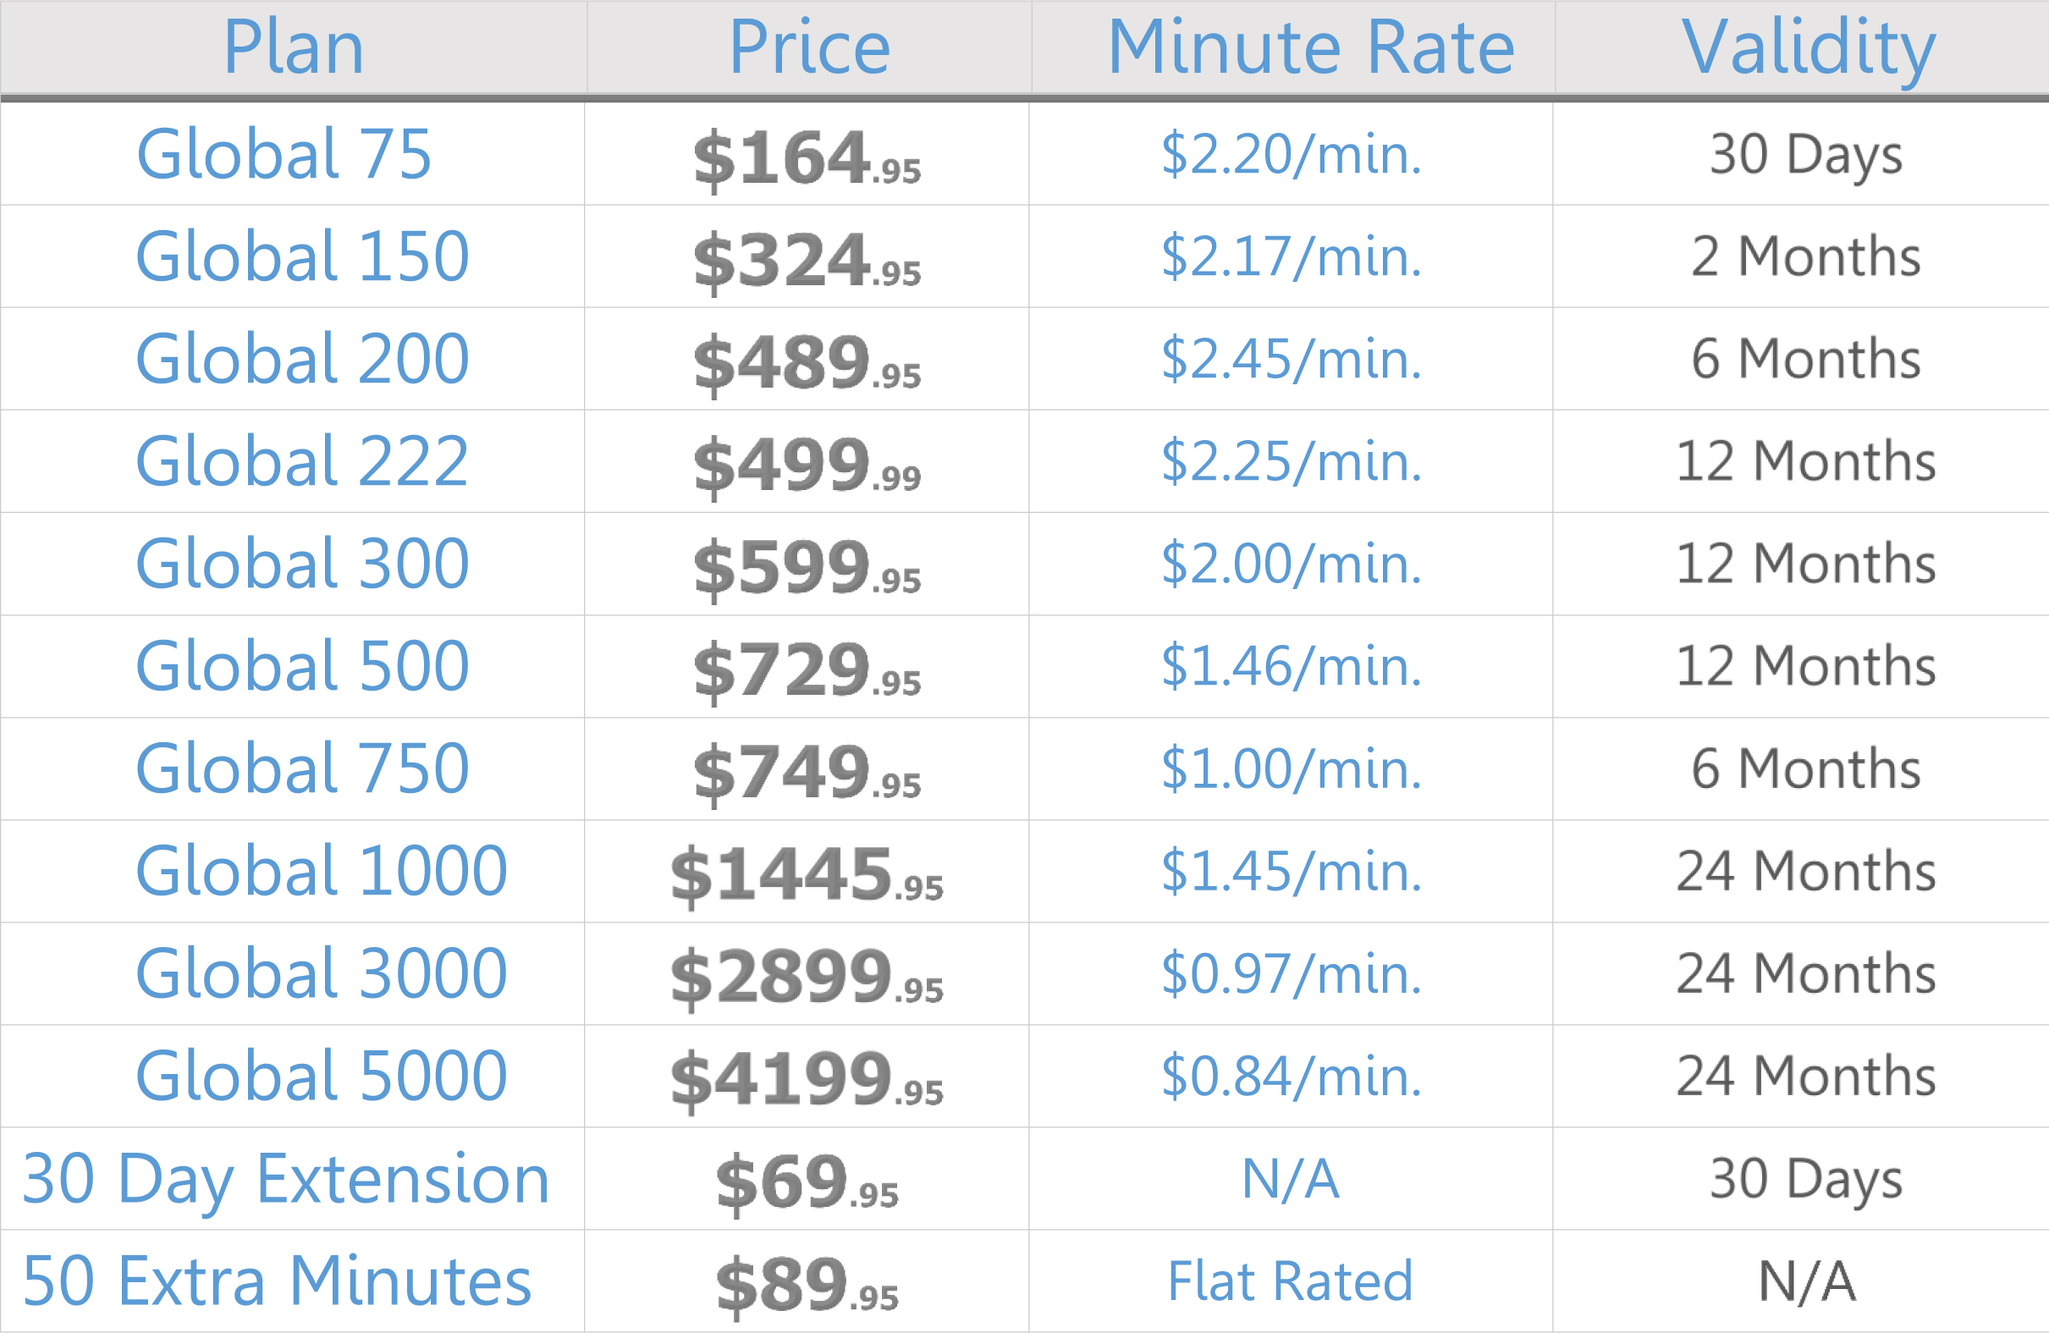Open the Global 5000 plan link
The height and width of the screenshot is (1333, 2049).
pos(321,1077)
